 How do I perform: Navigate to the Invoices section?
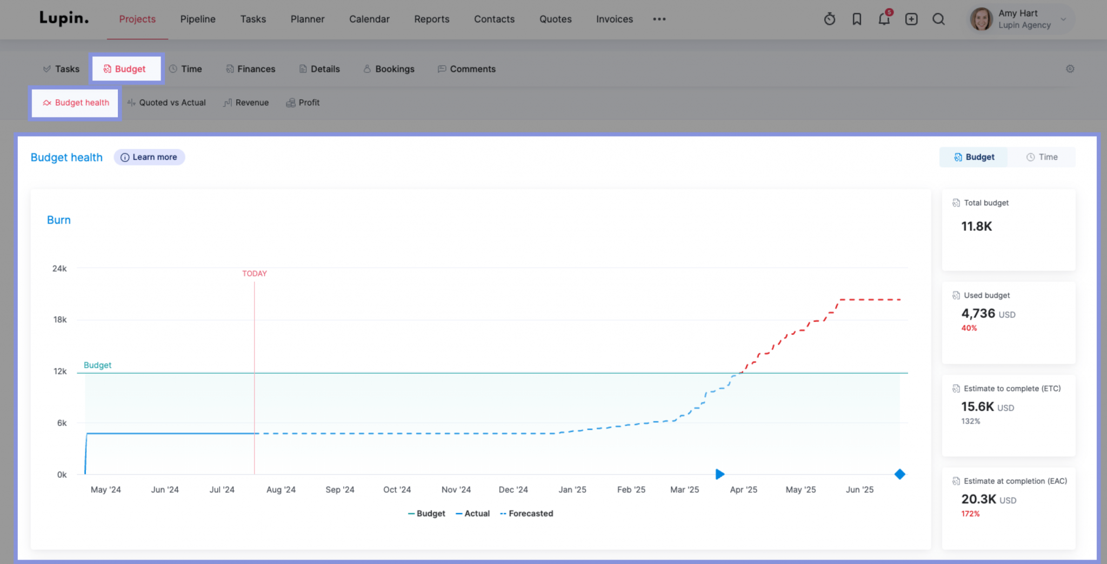(614, 19)
